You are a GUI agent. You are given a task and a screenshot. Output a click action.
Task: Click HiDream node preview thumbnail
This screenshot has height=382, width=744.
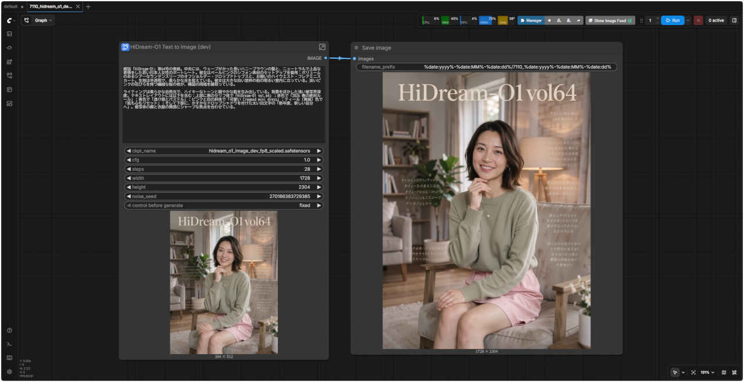click(x=224, y=282)
